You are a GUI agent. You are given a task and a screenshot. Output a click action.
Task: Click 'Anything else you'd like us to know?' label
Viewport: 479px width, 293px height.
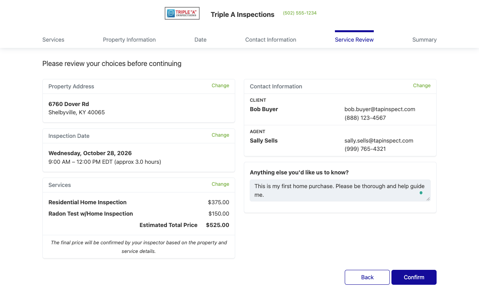pyautogui.click(x=299, y=172)
